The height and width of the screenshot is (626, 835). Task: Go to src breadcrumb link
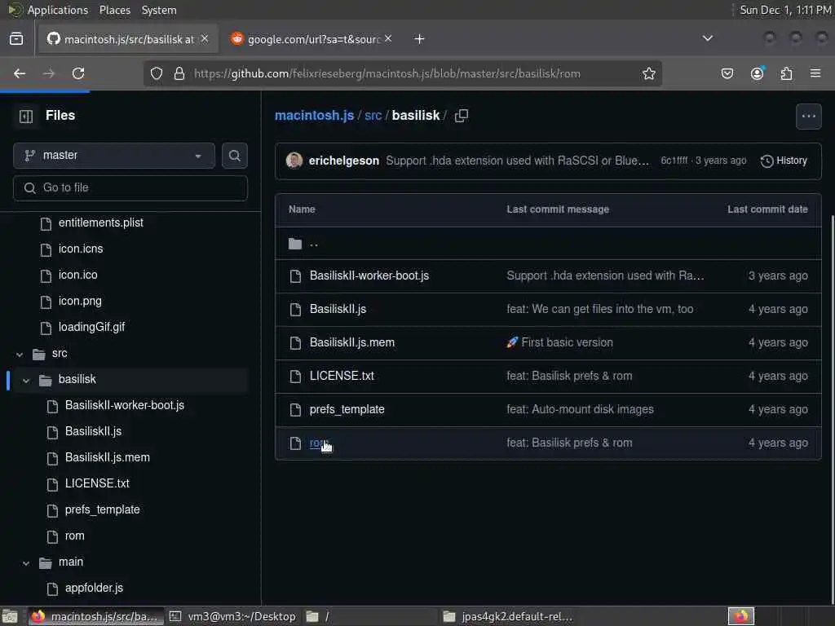pyautogui.click(x=373, y=116)
